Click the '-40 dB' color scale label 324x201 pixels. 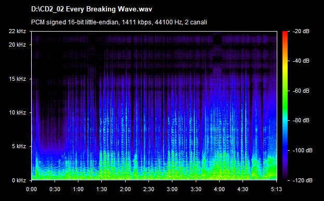pyautogui.click(x=301, y=61)
